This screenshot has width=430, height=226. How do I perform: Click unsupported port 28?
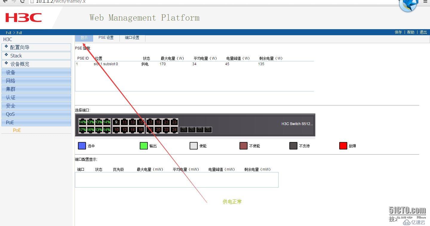[208, 130]
